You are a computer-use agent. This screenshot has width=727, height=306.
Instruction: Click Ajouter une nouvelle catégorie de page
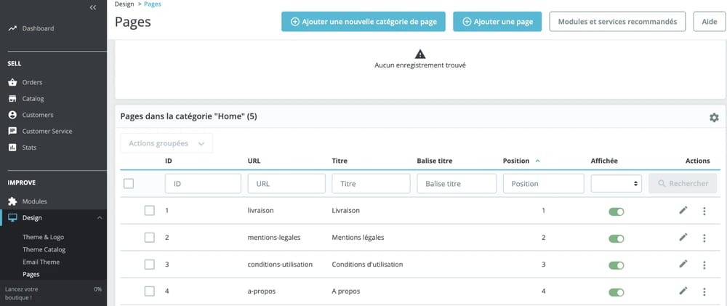(363, 22)
